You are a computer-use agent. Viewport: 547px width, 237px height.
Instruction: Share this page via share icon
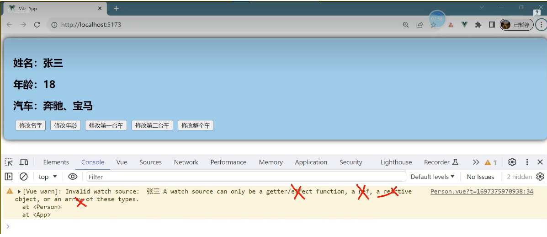tap(420, 25)
